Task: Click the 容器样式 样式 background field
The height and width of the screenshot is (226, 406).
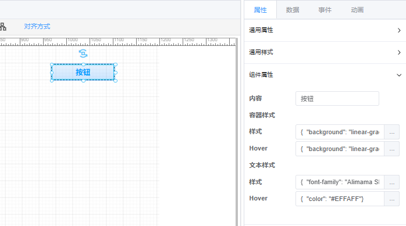Action: point(340,132)
